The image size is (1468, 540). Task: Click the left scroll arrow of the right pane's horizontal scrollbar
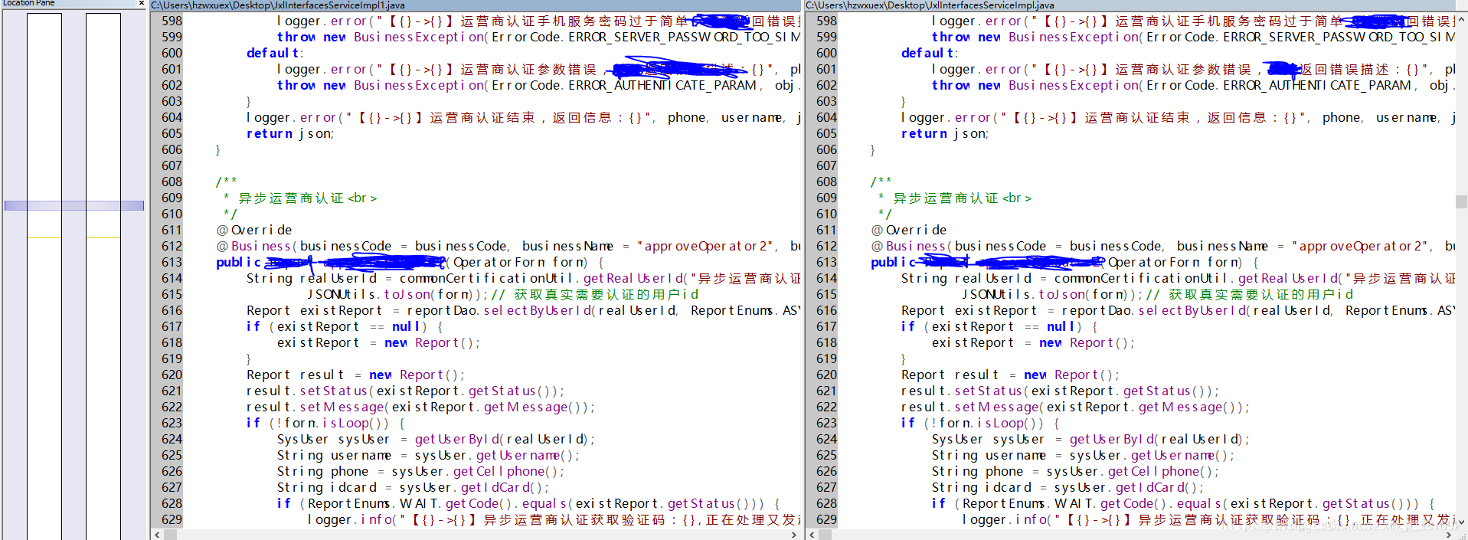click(x=812, y=535)
